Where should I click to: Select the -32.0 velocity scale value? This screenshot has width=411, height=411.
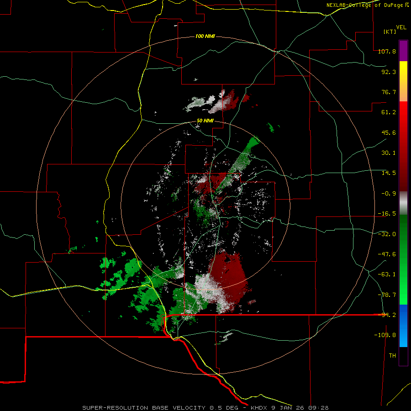(x=387, y=234)
